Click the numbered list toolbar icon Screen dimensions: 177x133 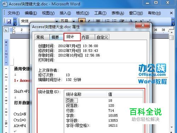(107, 21)
